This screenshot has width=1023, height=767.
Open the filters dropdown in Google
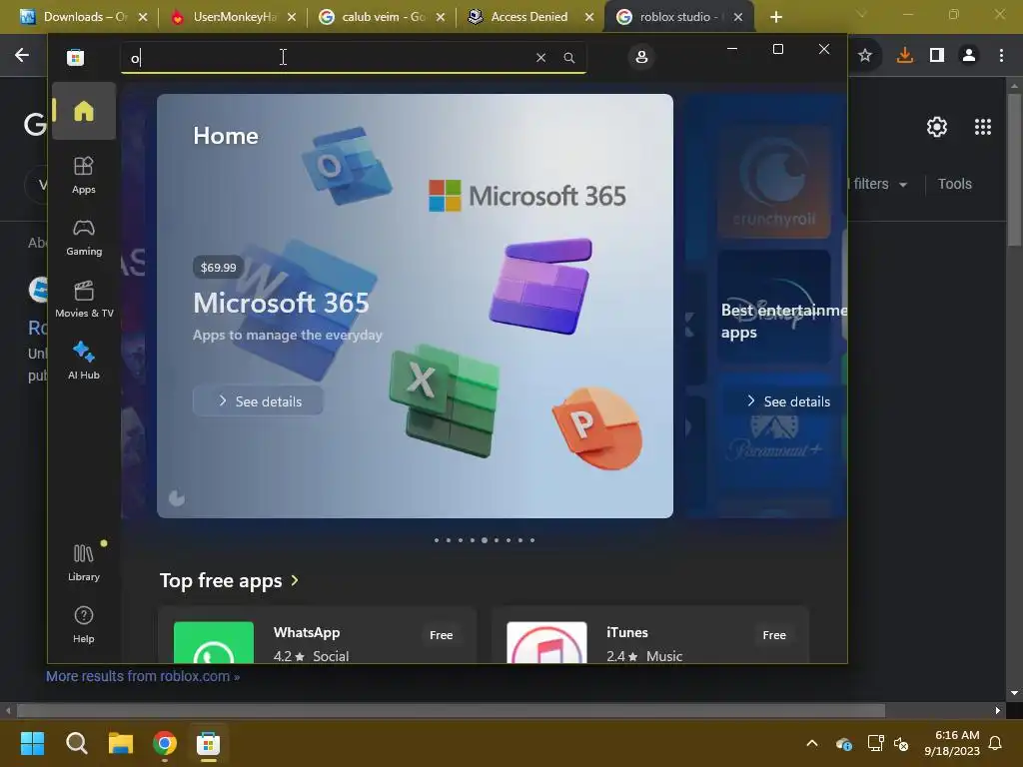(878, 184)
